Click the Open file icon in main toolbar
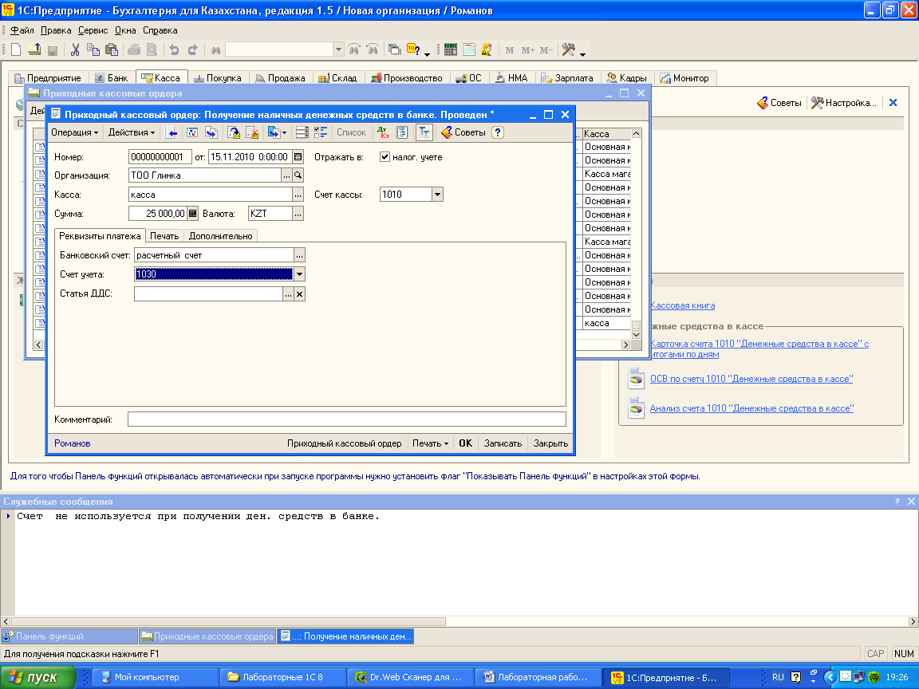Image resolution: width=919 pixels, height=689 pixels. pyautogui.click(x=34, y=49)
